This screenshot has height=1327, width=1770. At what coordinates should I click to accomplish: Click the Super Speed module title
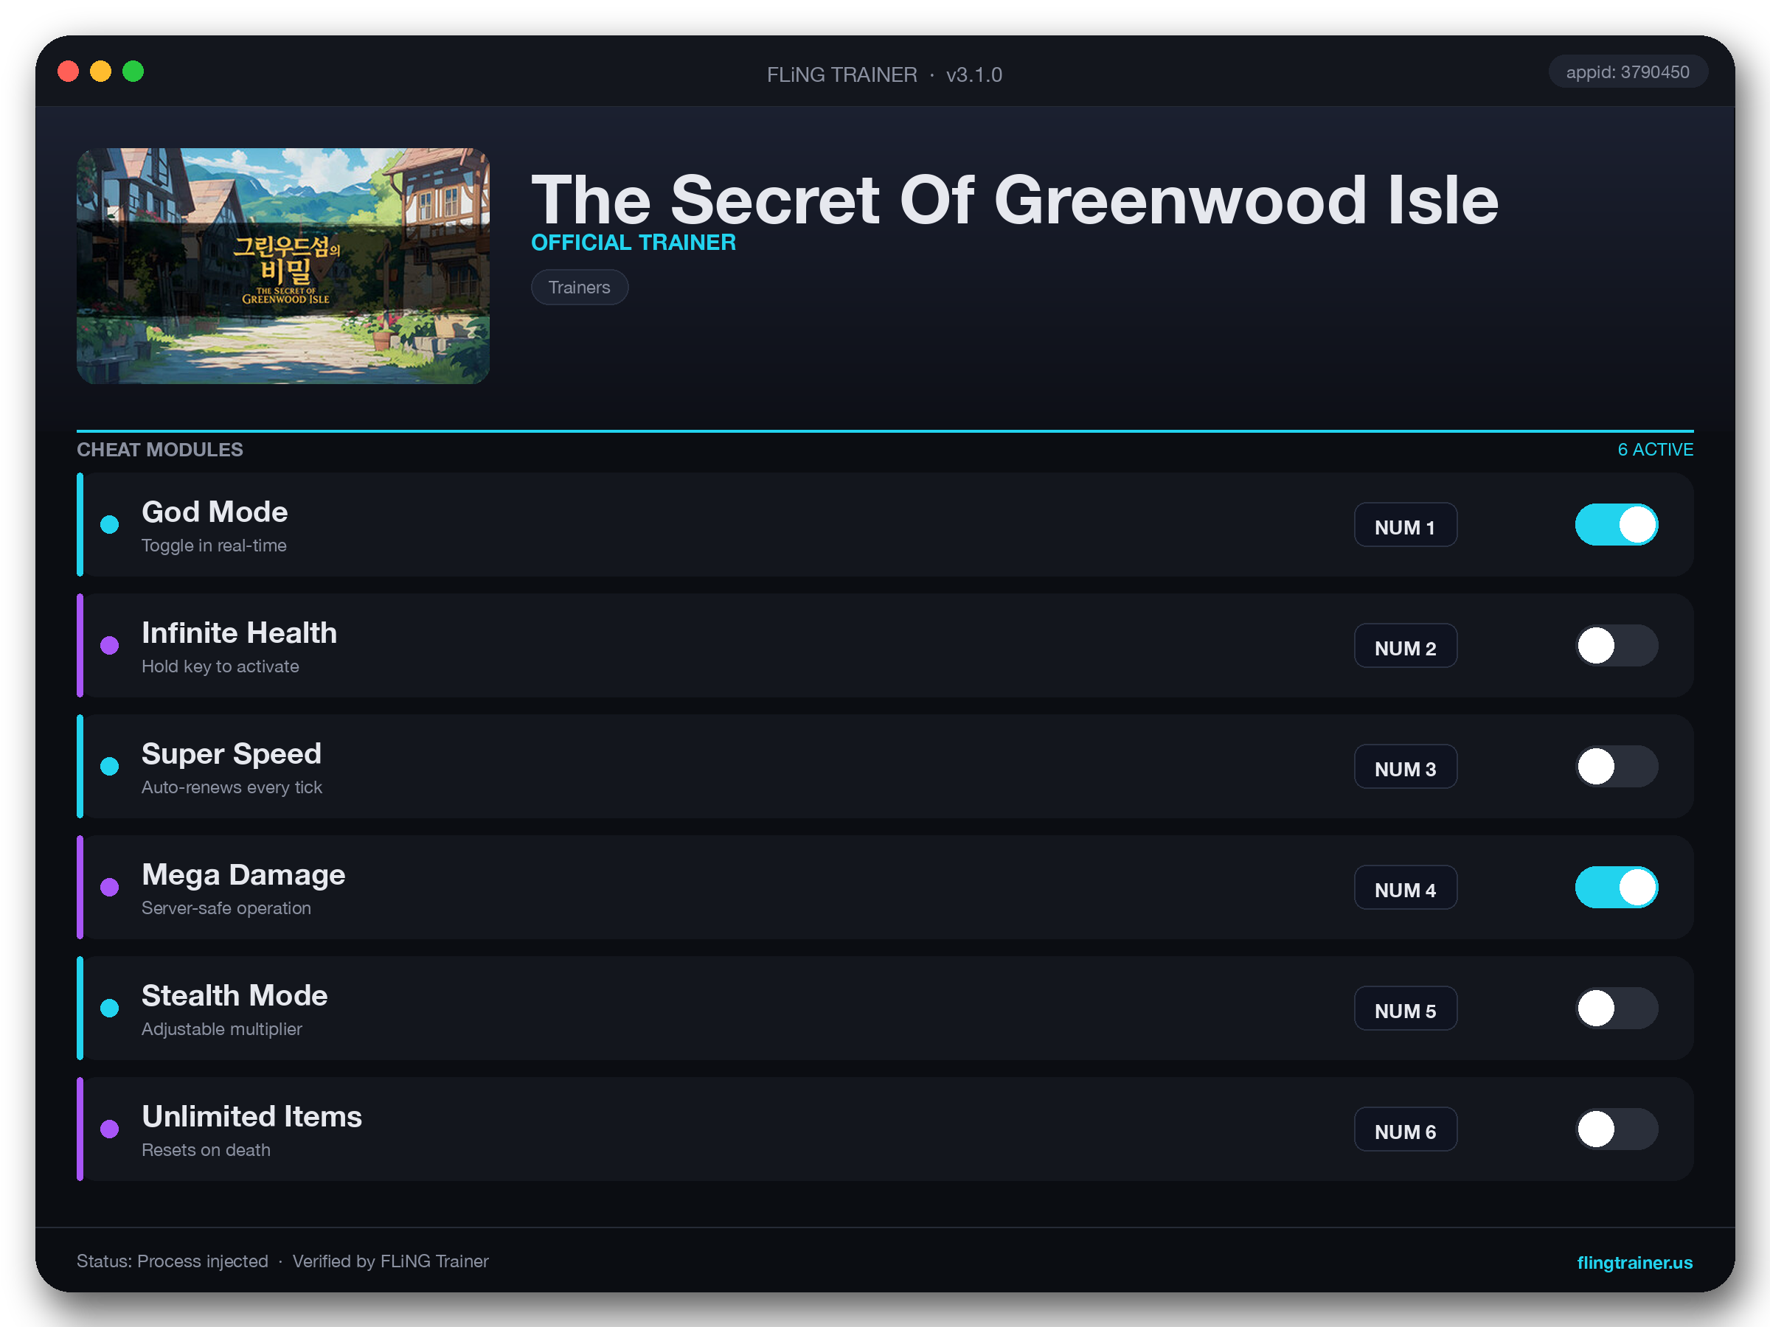click(232, 753)
